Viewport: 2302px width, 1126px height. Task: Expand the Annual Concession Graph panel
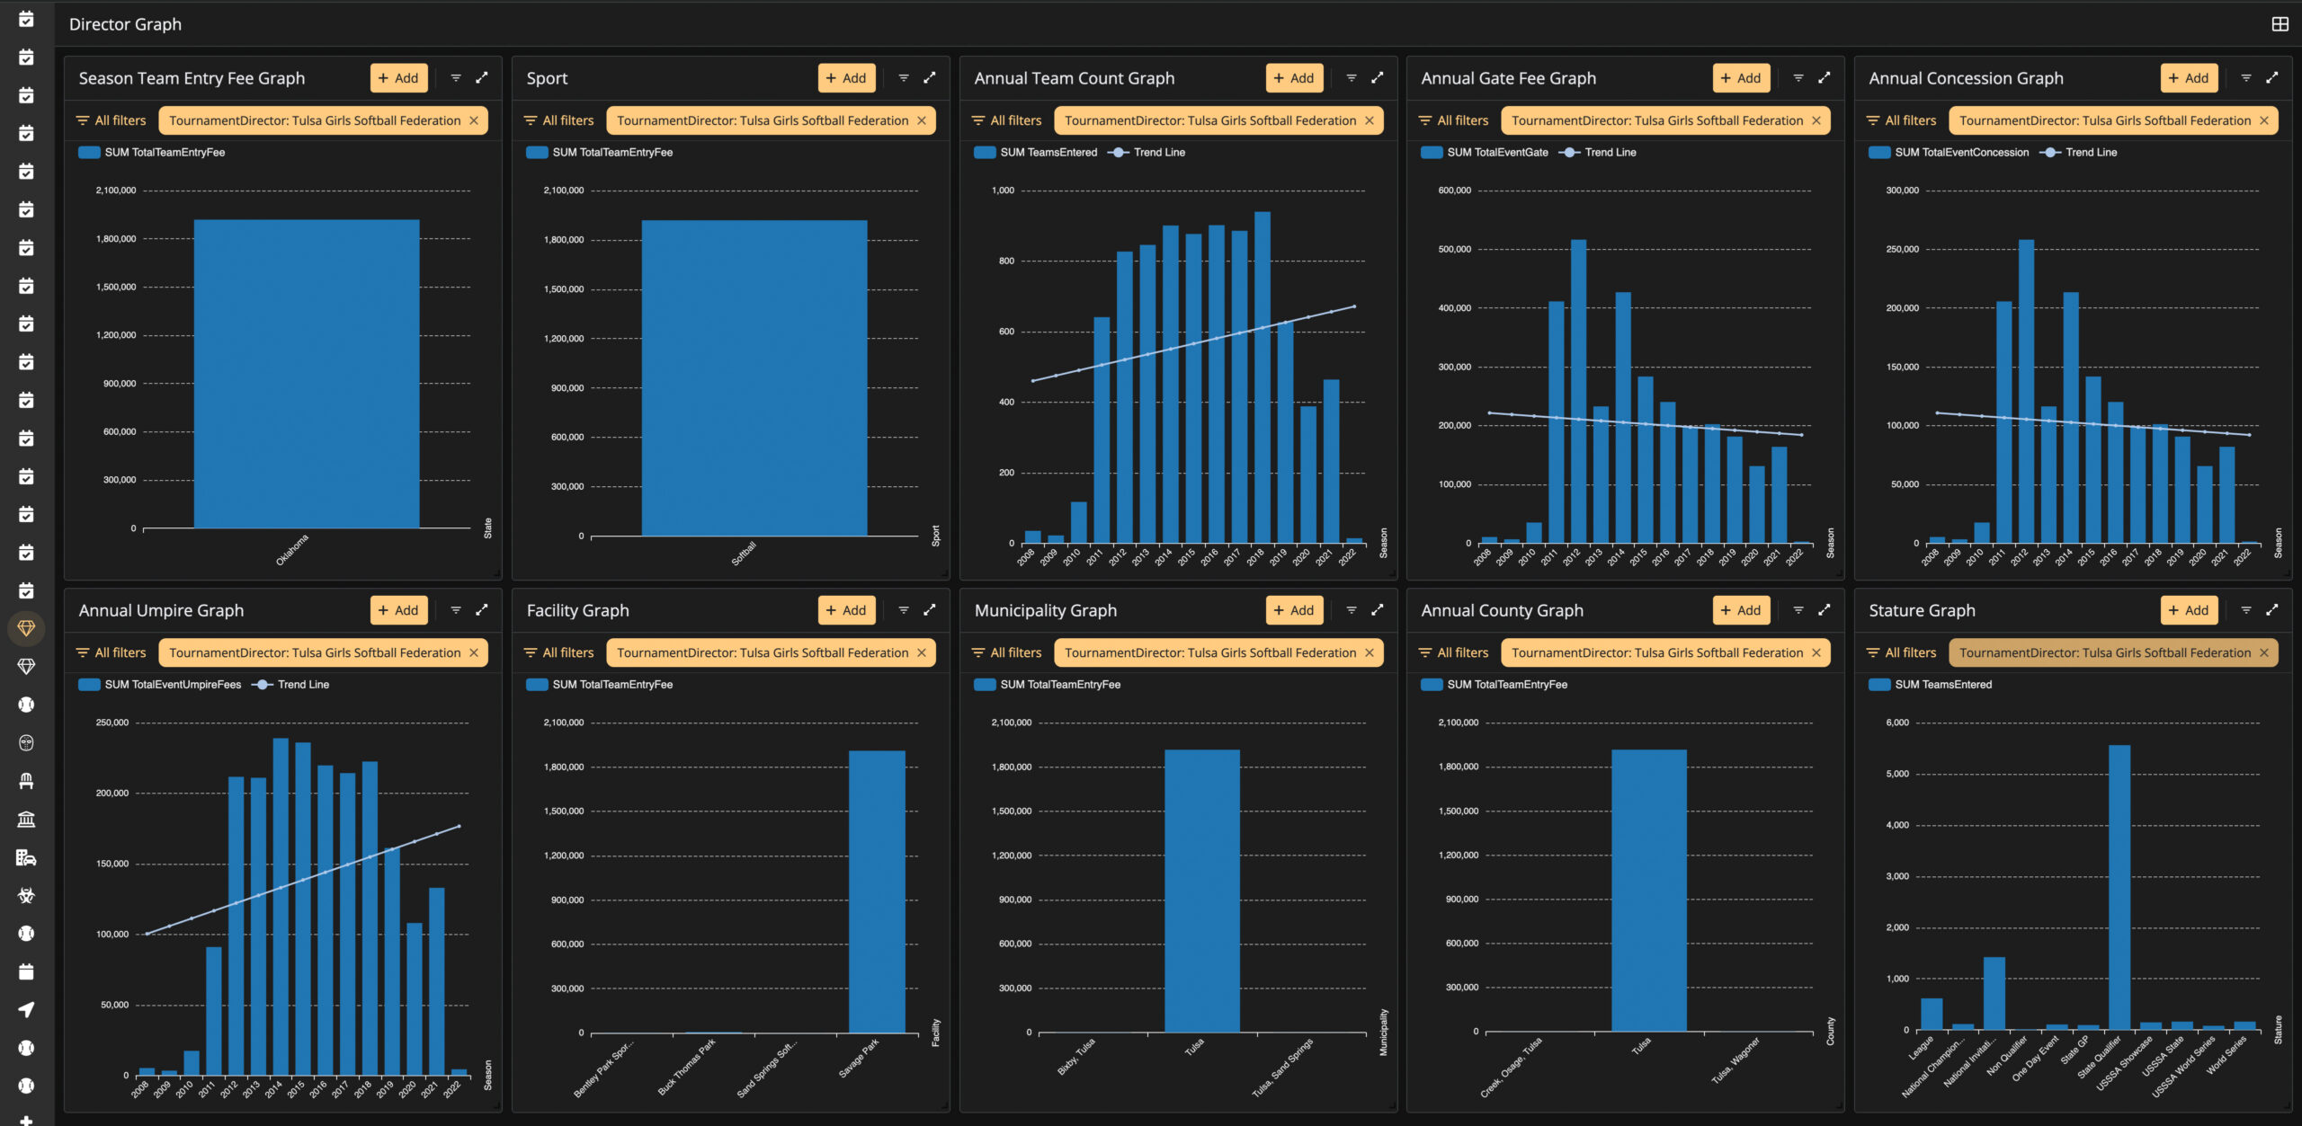pos(2271,78)
